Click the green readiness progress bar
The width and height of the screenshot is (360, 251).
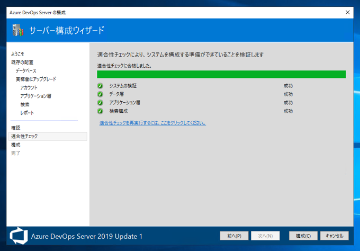click(x=221, y=75)
